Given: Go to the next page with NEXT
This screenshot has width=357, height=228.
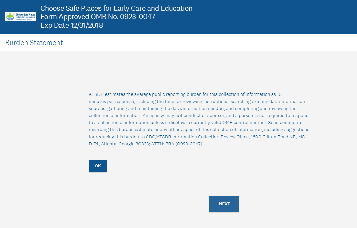Looking at the screenshot, I should [224, 204].
